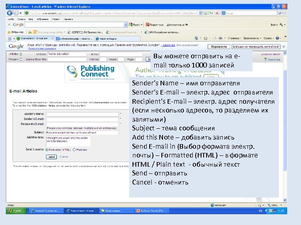The image size is (301, 225).
Task: Open the Help menu in menu bar
Action: tap(68, 19)
